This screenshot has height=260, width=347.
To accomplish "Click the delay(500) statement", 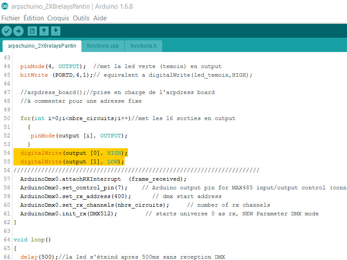I will pos(39,257).
